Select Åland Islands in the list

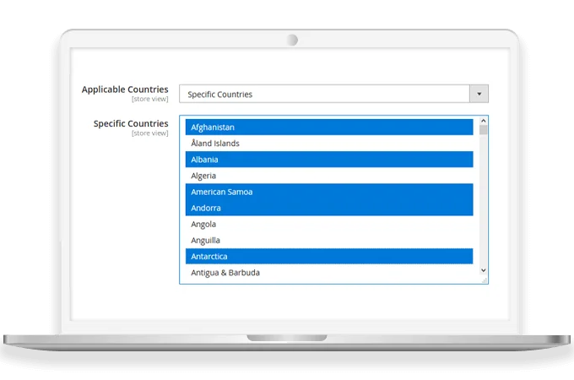click(x=329, y=144)
